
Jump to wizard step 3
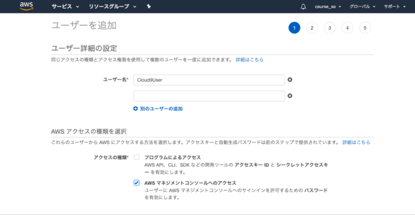coord(330,28)
